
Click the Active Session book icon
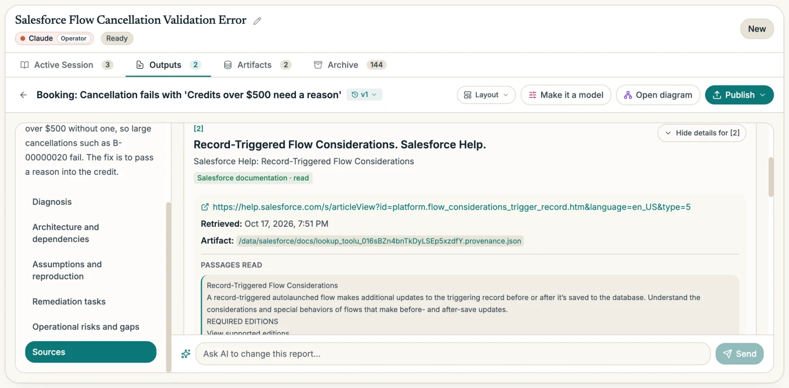point(25,65)
